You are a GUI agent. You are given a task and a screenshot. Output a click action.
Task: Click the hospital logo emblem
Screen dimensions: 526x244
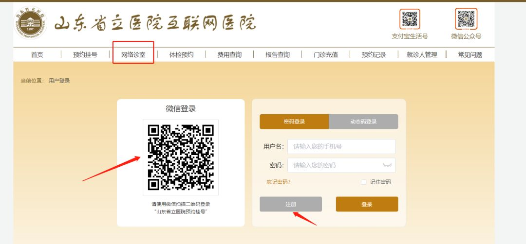(30, 24)
